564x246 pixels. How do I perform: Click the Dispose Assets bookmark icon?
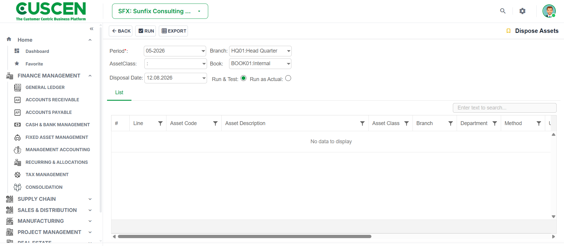click(x=508, y=31)
